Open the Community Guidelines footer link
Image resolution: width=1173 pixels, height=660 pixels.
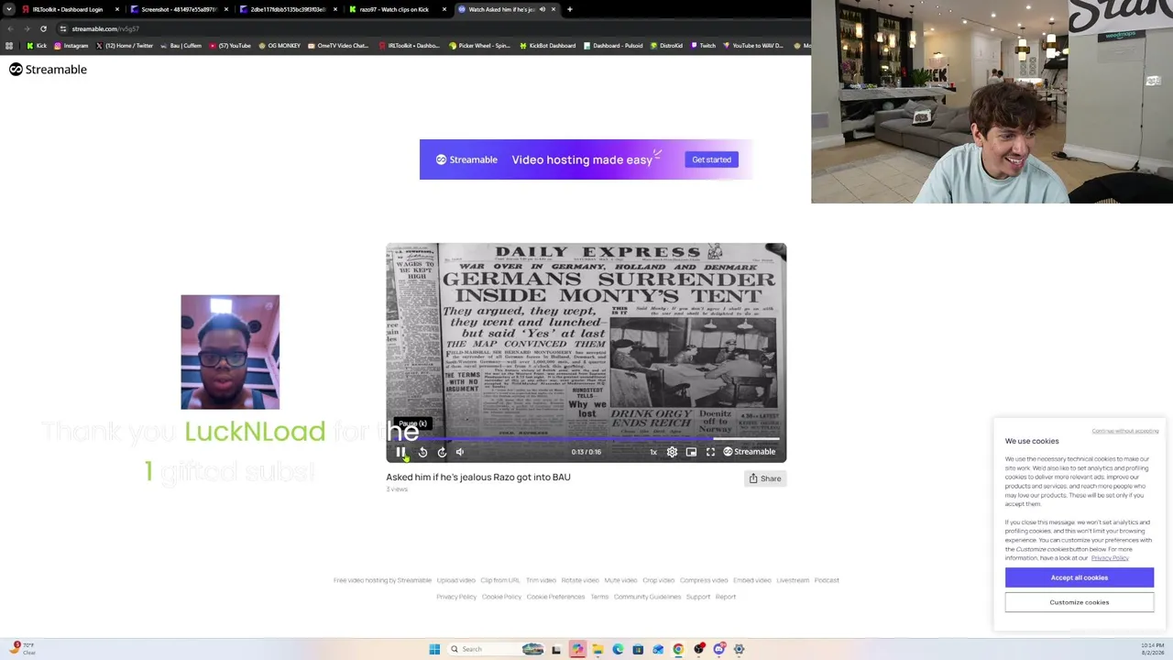tap(647, 597)
